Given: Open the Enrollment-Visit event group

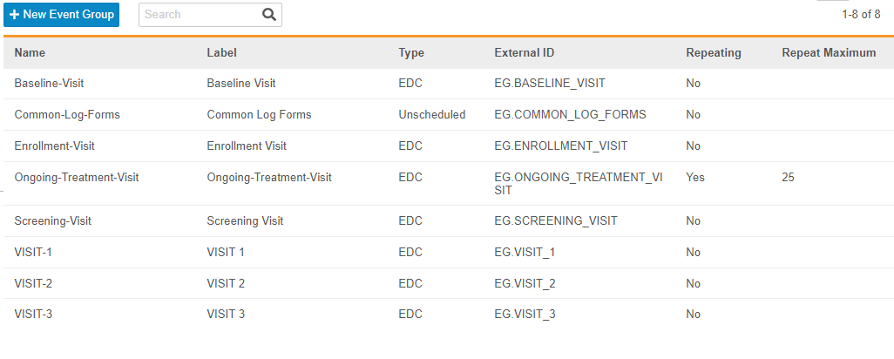Looking at the screenshot, I should [x=54, y=146].
